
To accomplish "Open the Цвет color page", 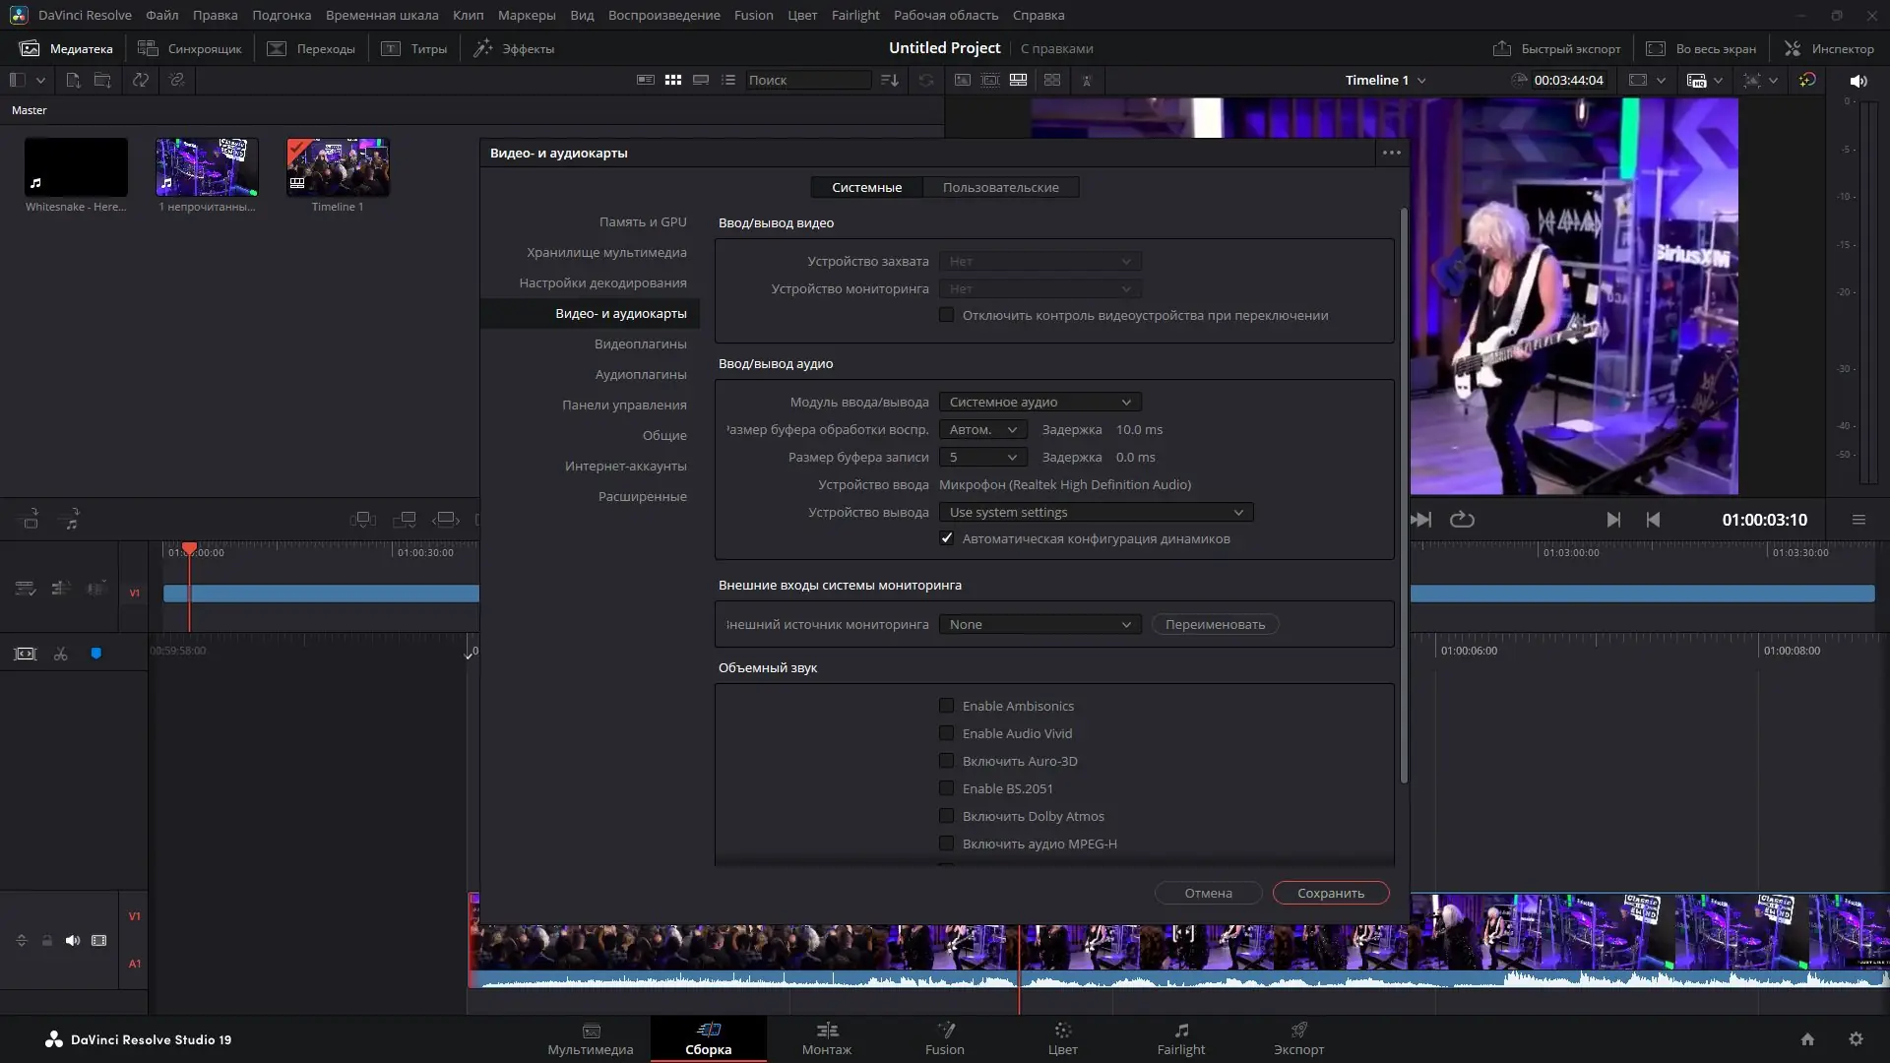I will coord(1062,1038).
